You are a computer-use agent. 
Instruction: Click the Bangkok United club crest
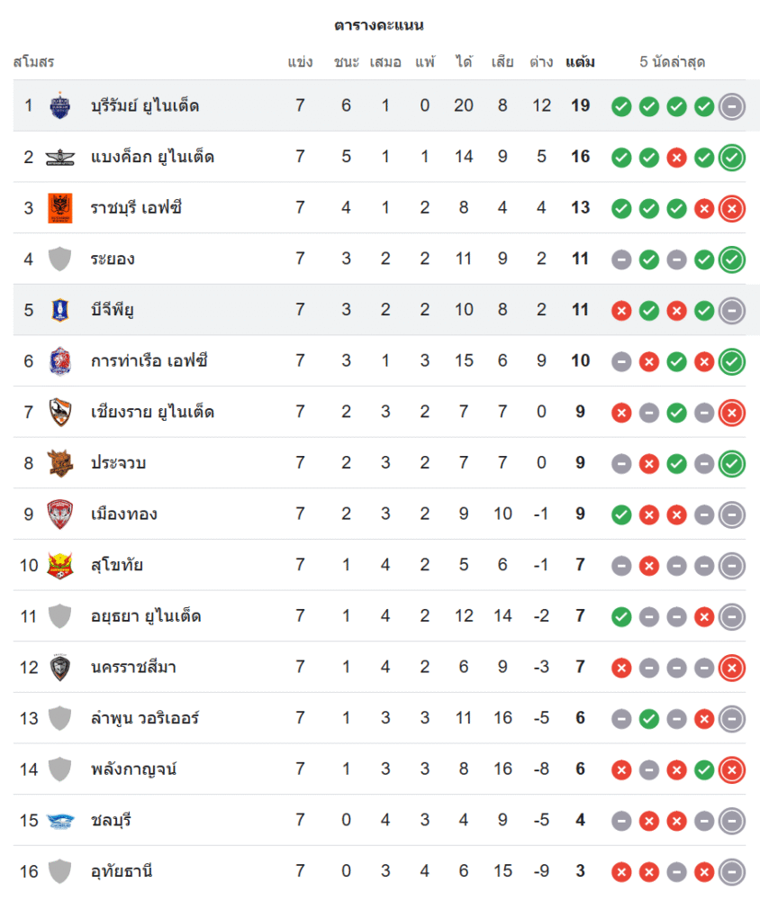[x=59, y=157]
